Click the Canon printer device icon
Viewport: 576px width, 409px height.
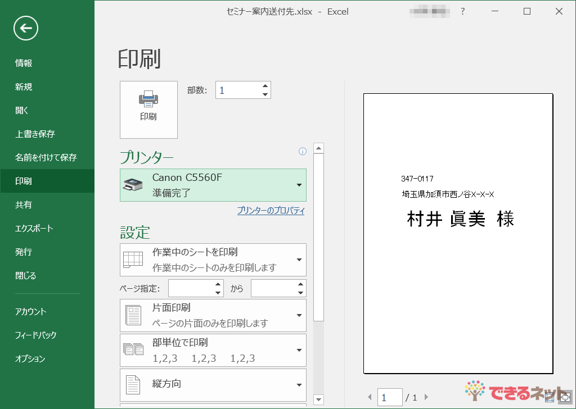pyautogui.click(x=133, y=184)
